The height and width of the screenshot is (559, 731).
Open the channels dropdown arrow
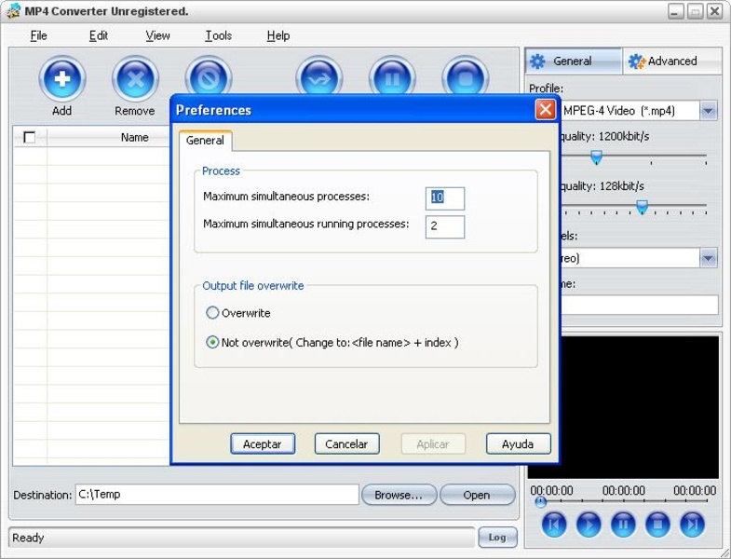(x=708, y=258)
